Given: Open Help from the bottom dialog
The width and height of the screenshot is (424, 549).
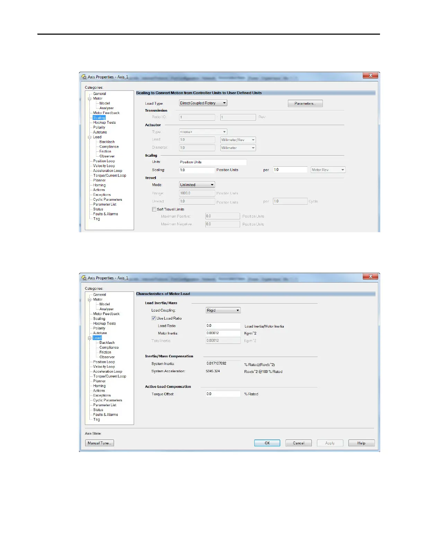Looking at the screenshot, I should [x=361, y=443].
